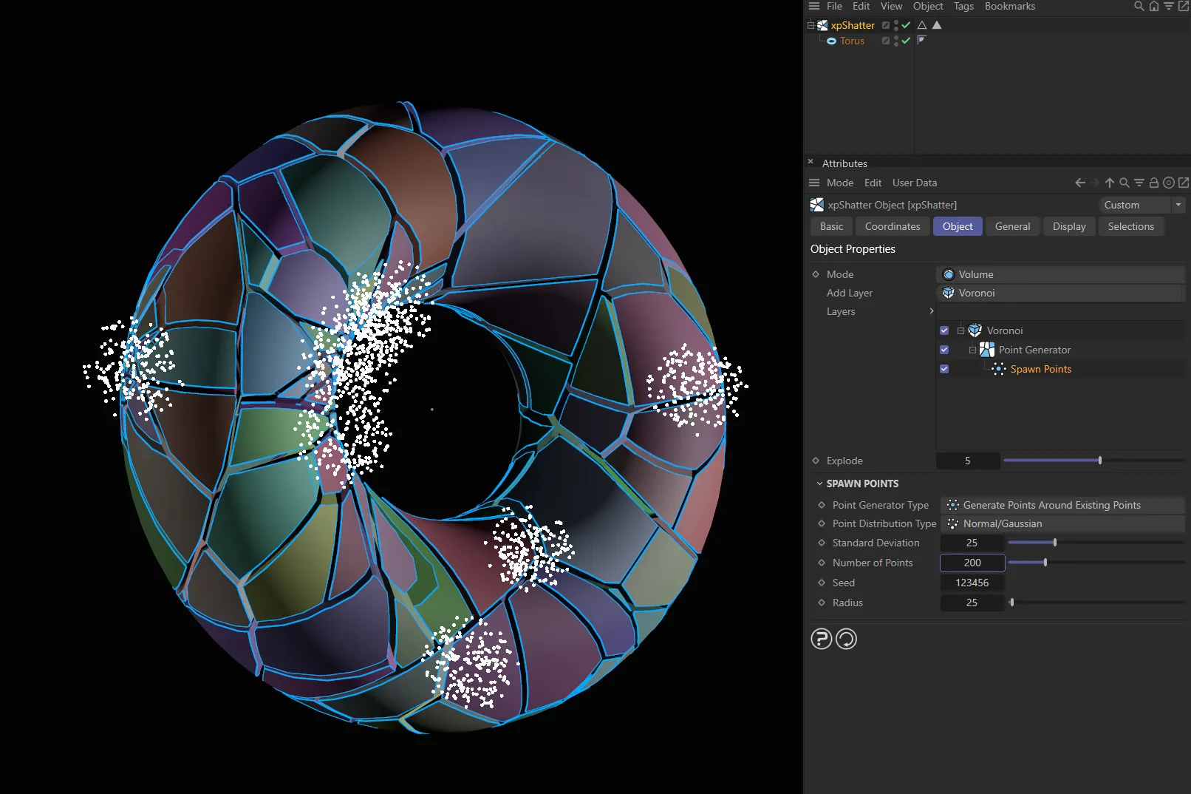Click the Spawn Points generator icon
The image size is (1191, 794).
[999, 369]
